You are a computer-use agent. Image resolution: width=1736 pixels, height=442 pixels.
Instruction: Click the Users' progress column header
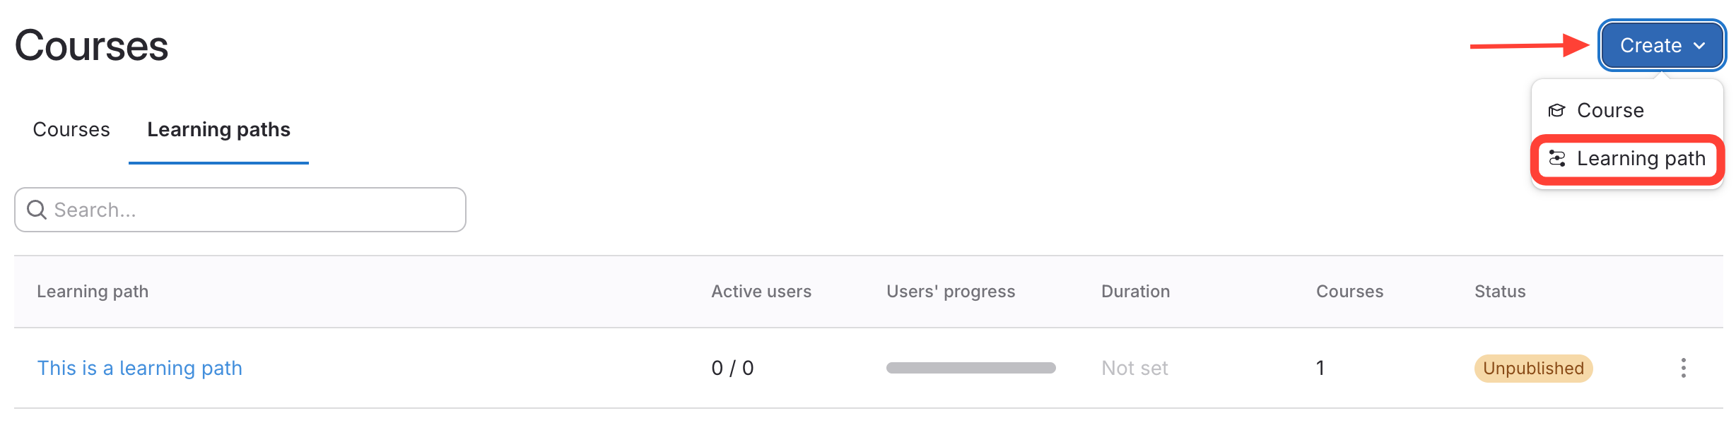point(951,292)
